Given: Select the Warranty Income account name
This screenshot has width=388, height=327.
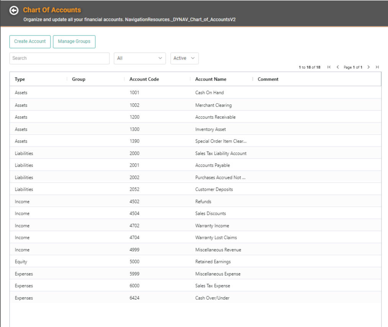Looking at the screenshot, I should (x=212, y=226).
